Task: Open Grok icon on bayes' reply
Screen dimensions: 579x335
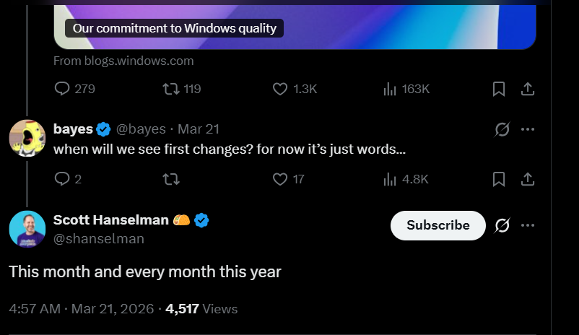Action: 502,129
